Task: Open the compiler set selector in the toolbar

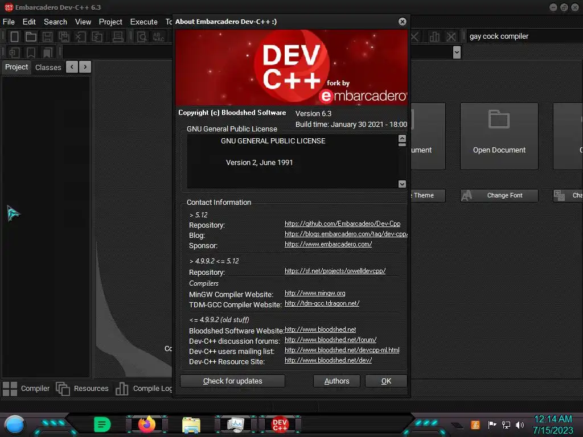Action: click(524, 36)
